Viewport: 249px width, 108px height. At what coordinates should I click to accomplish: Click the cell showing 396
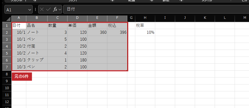point(117,32)
